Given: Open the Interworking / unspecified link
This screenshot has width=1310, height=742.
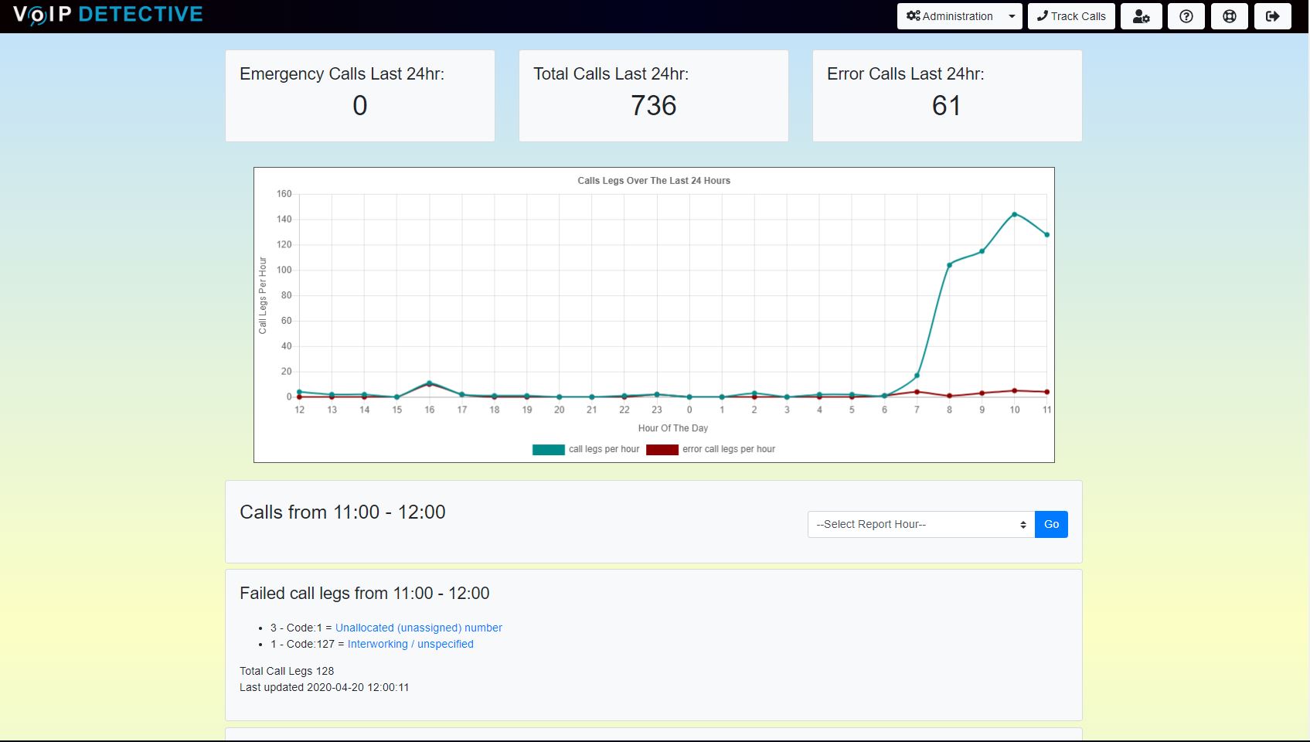Looking at the screenshot, I should coord(410,644).
